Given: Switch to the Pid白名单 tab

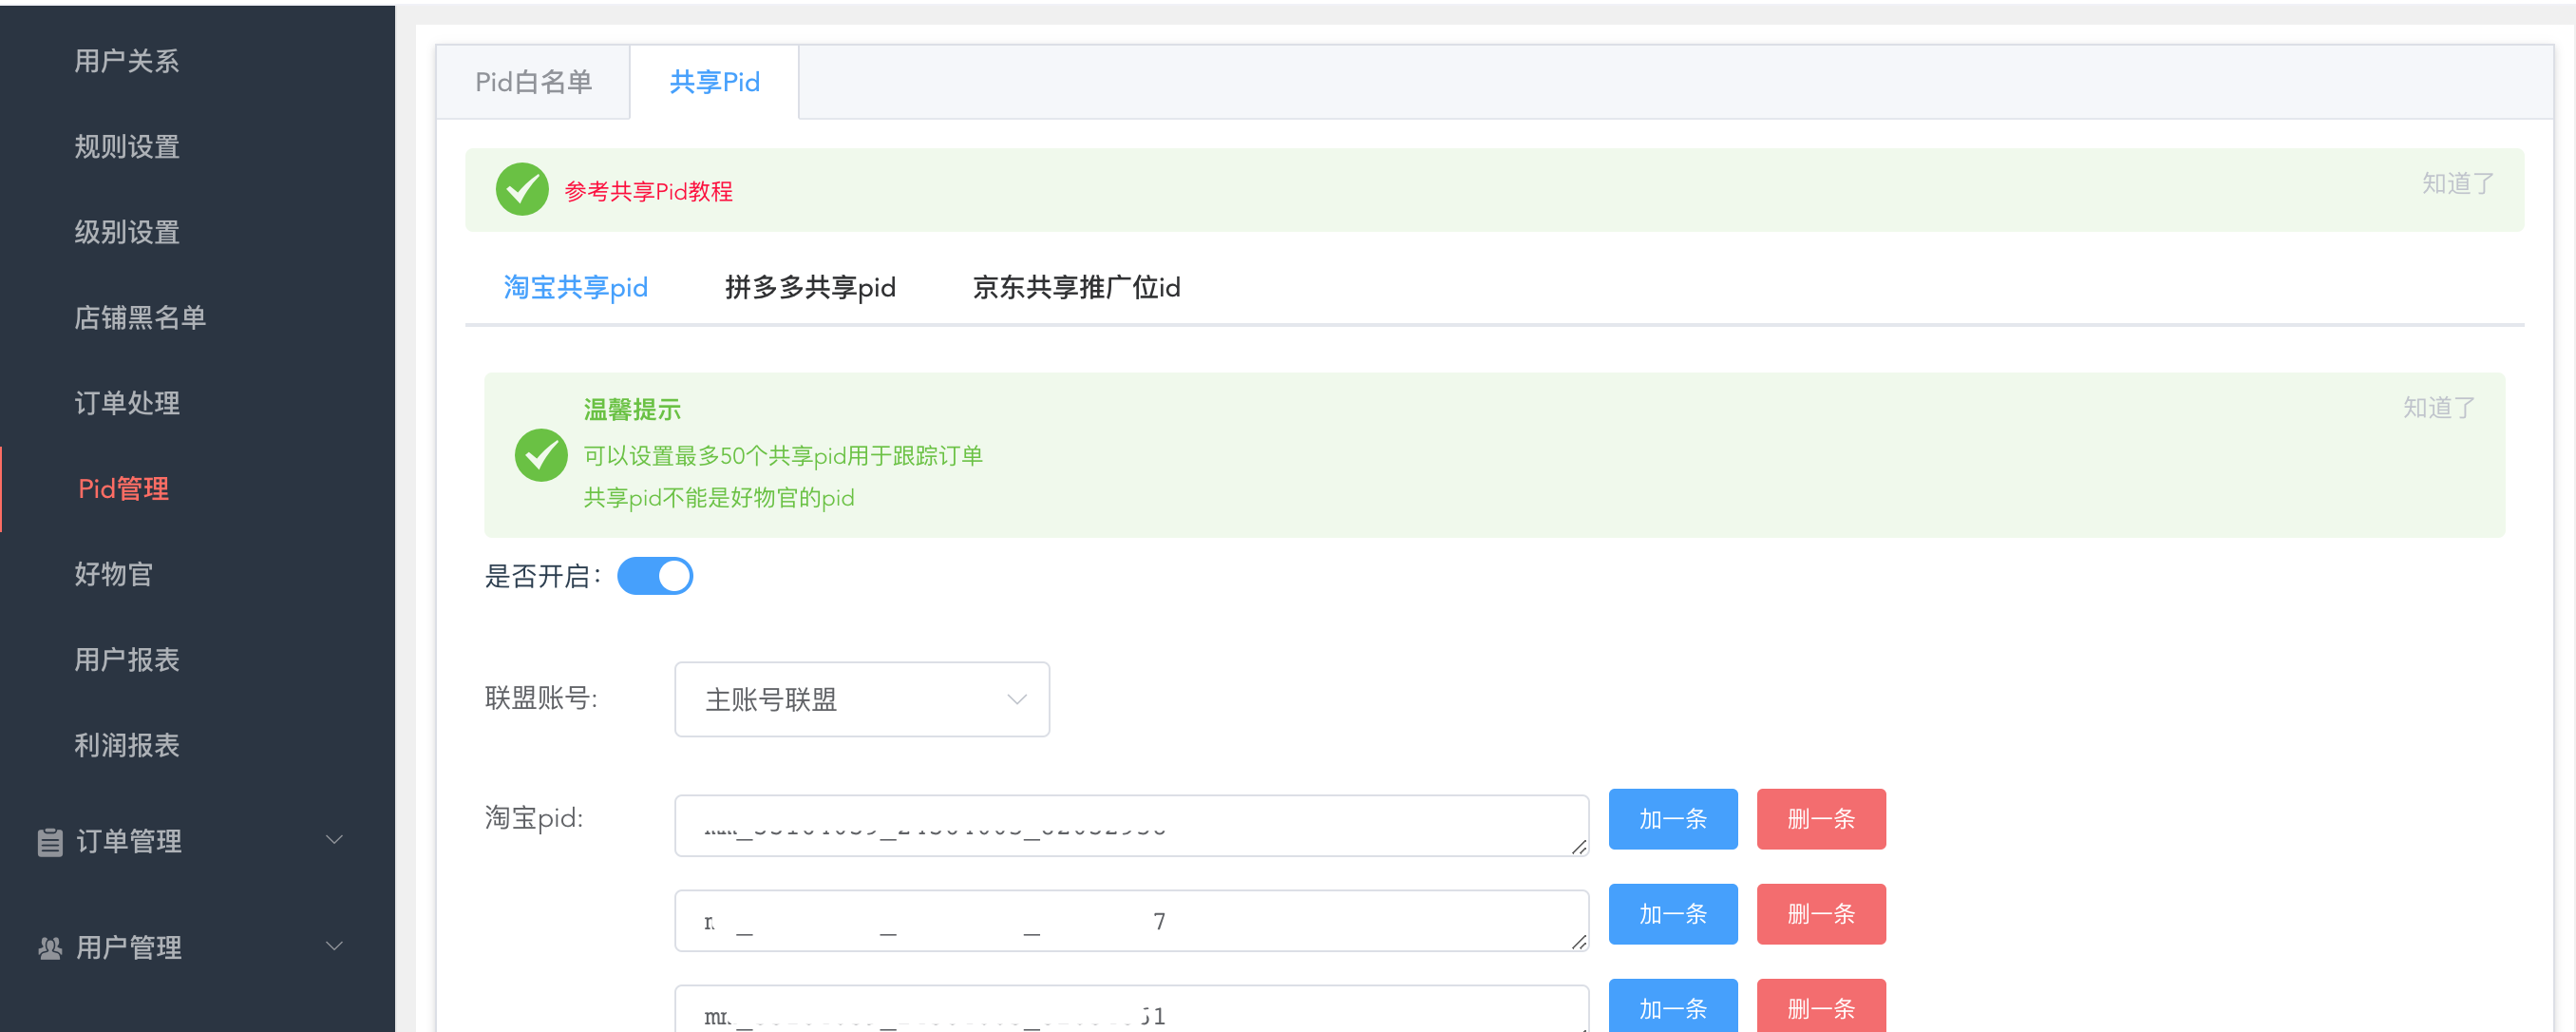Looking at the screenshot, I should click(533, 82).
